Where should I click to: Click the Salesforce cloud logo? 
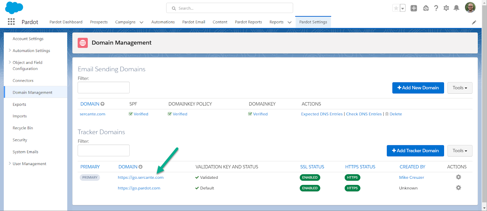coord(14,8)
